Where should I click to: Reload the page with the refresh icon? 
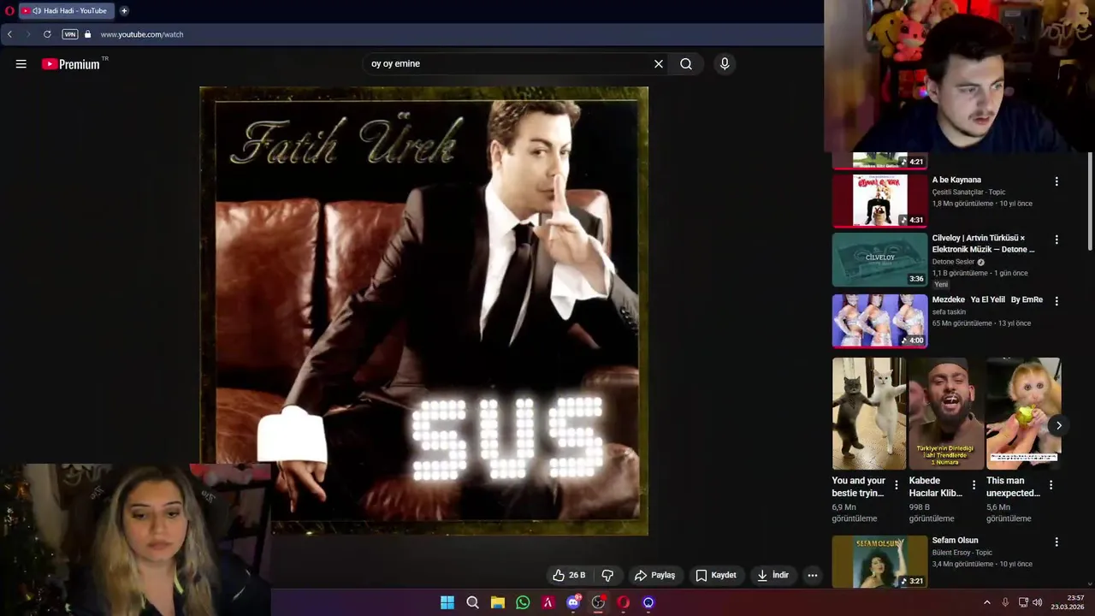(x=47, y=34)
